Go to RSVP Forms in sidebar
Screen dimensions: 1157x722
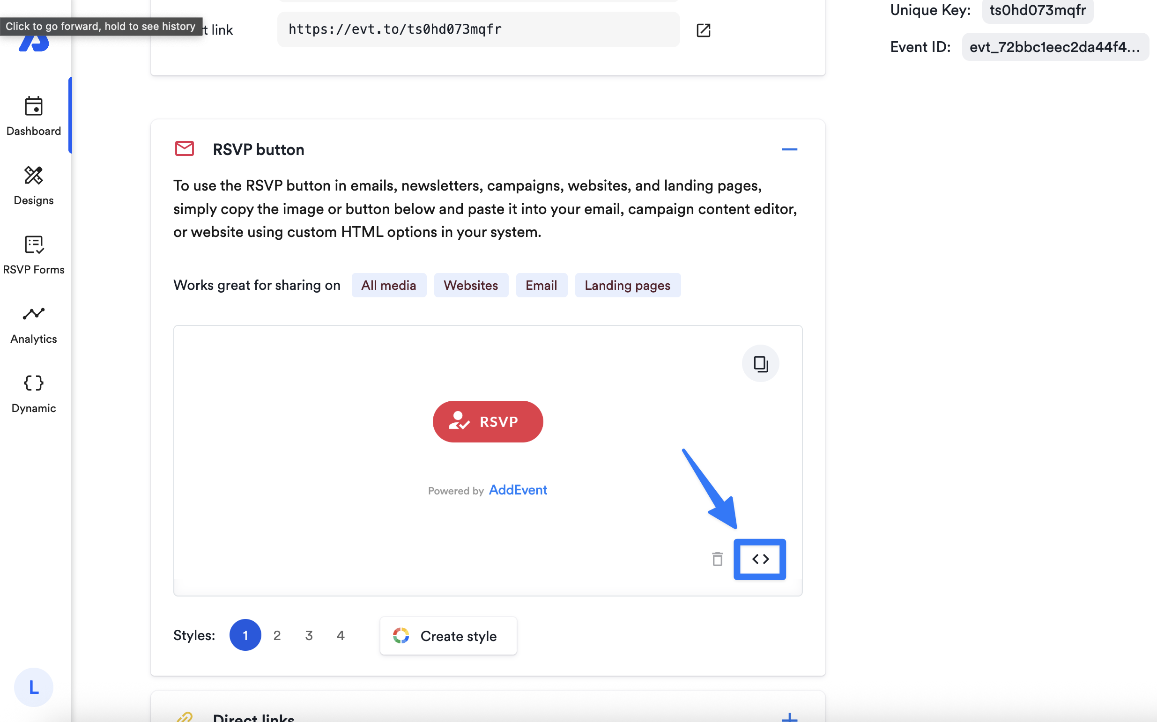coord(33,255)
